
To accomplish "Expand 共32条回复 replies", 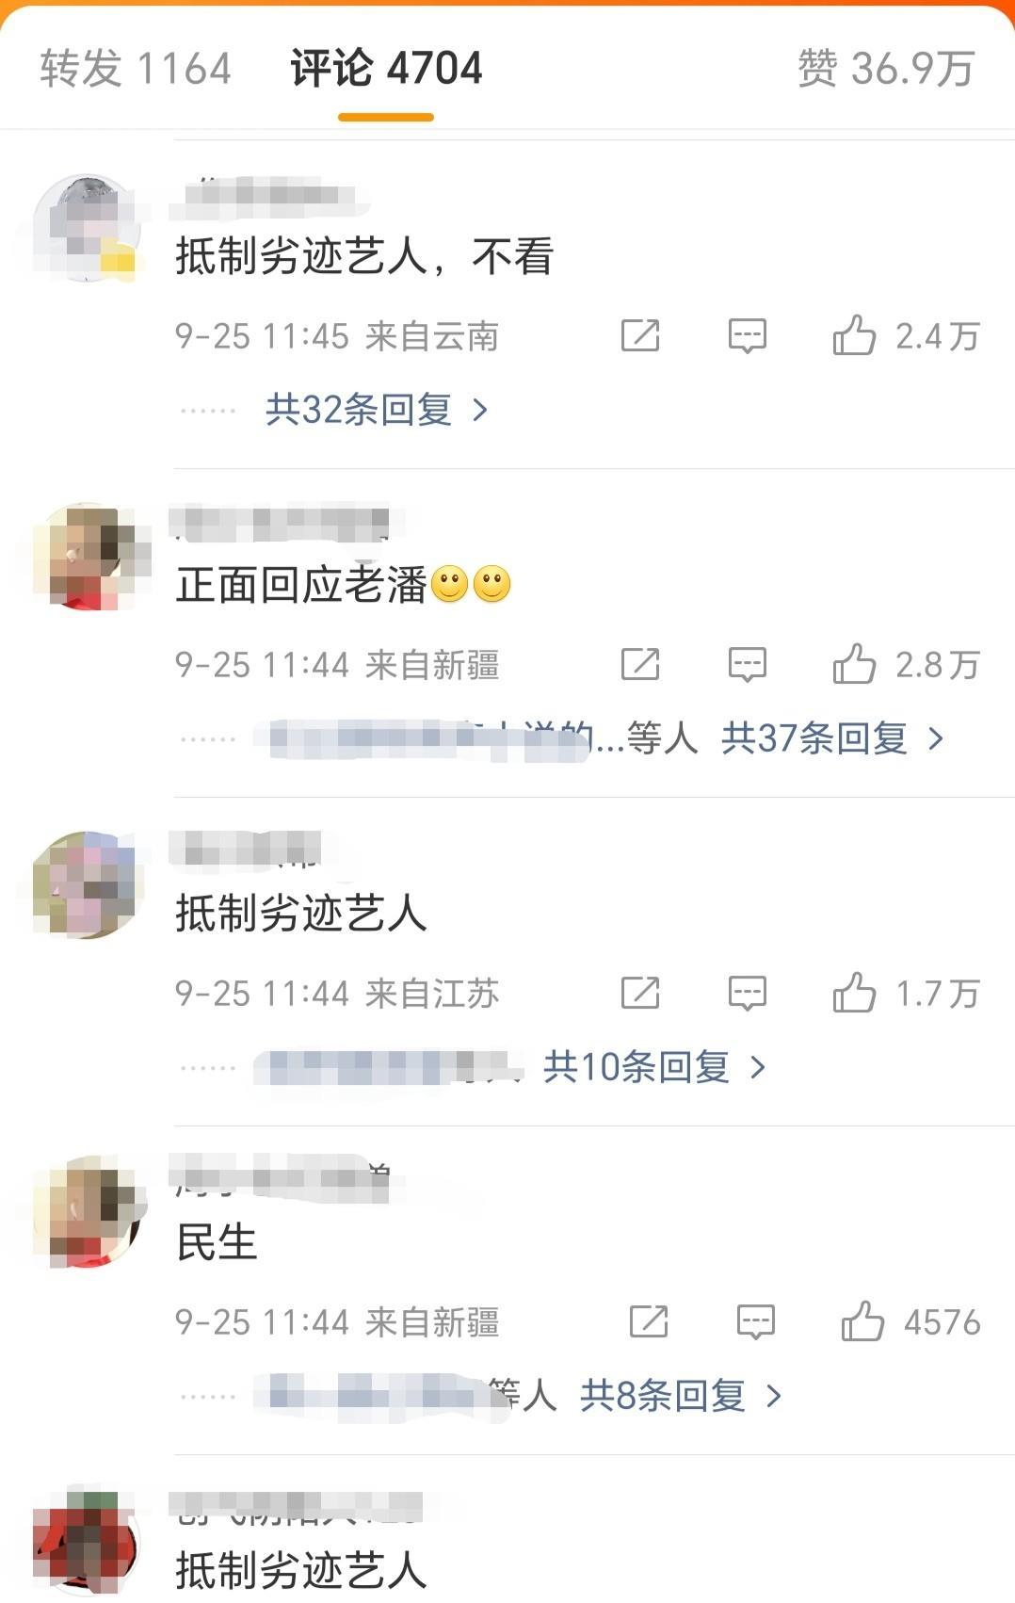I will (x=376, y=410).
